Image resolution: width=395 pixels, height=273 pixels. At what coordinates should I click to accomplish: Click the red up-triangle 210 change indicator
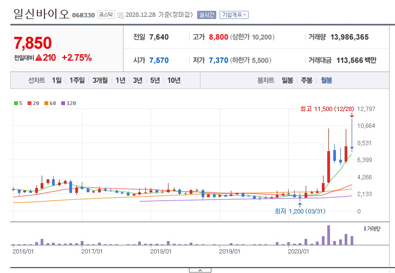(46, 57)
